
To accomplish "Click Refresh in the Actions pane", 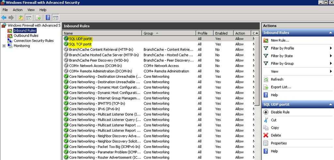I will [x=277, y=79].
